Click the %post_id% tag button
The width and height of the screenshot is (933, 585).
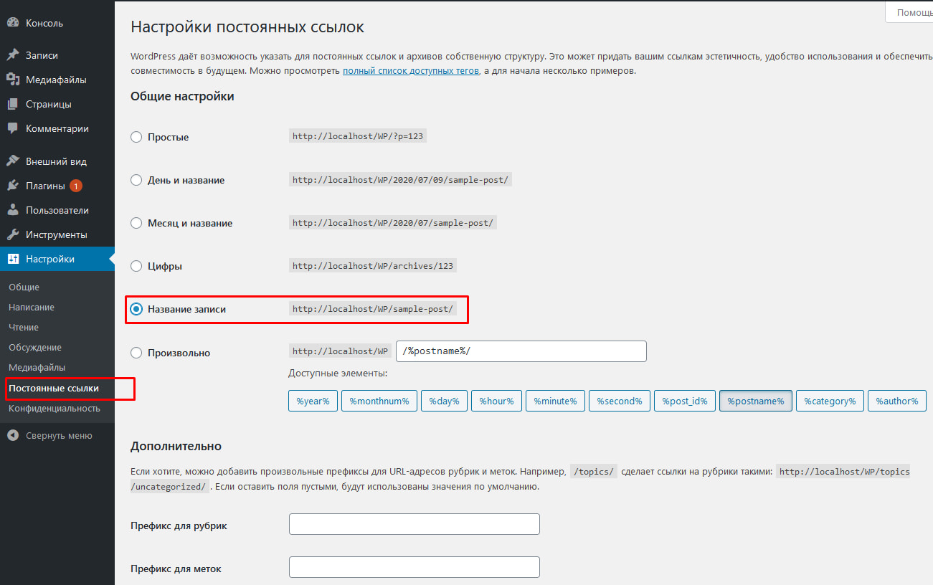(685, 401)
